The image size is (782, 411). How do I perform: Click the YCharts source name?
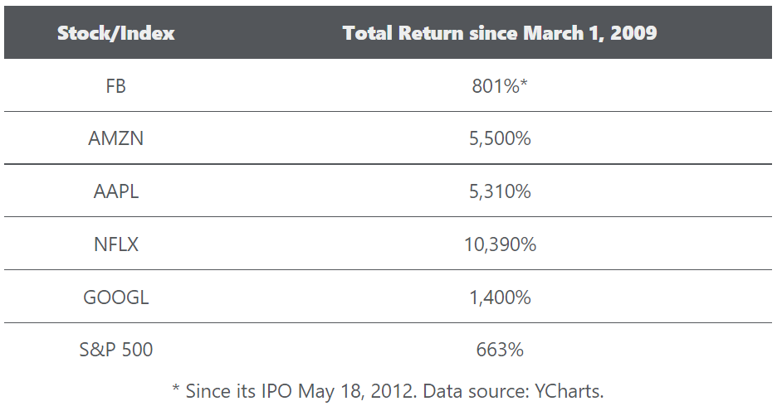pos(567,391)
